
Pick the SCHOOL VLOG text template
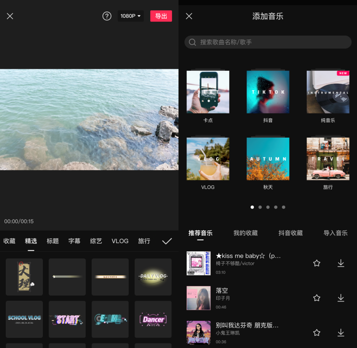[x=24, y=319]
